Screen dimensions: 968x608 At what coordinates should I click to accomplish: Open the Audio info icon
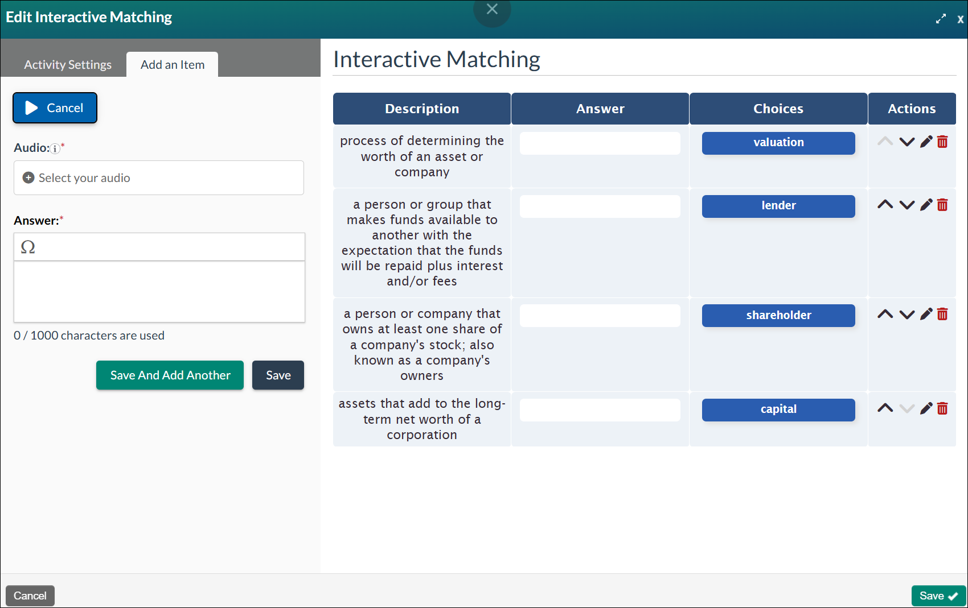pyautogui.click(x=54, y=148)
